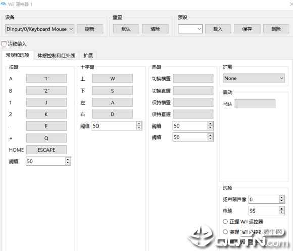Click the 删除 delete preset button
The image size is (293, 251).
tap(276, 29)
